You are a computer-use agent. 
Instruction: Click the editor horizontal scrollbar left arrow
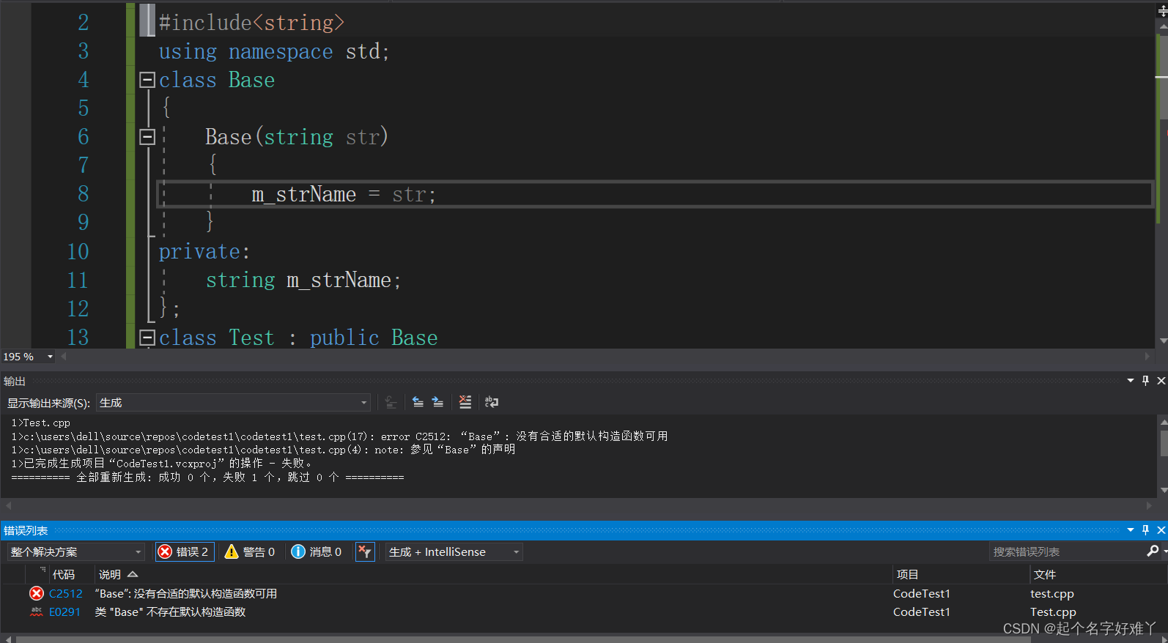click(x=64, y=357)
